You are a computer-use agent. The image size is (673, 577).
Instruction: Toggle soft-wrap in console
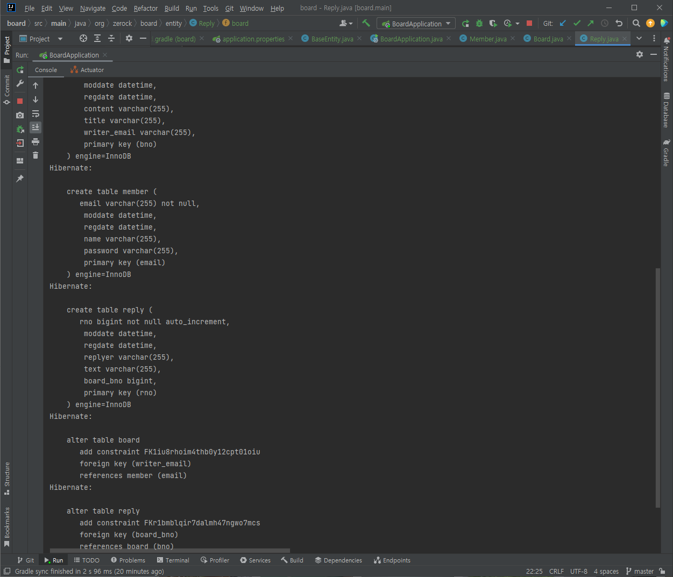click(36, 114)
